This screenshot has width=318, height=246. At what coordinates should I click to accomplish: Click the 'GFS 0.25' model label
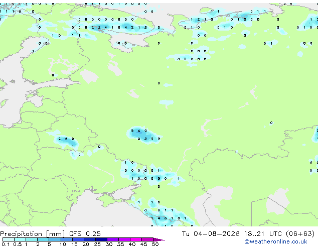coord(85,234)
